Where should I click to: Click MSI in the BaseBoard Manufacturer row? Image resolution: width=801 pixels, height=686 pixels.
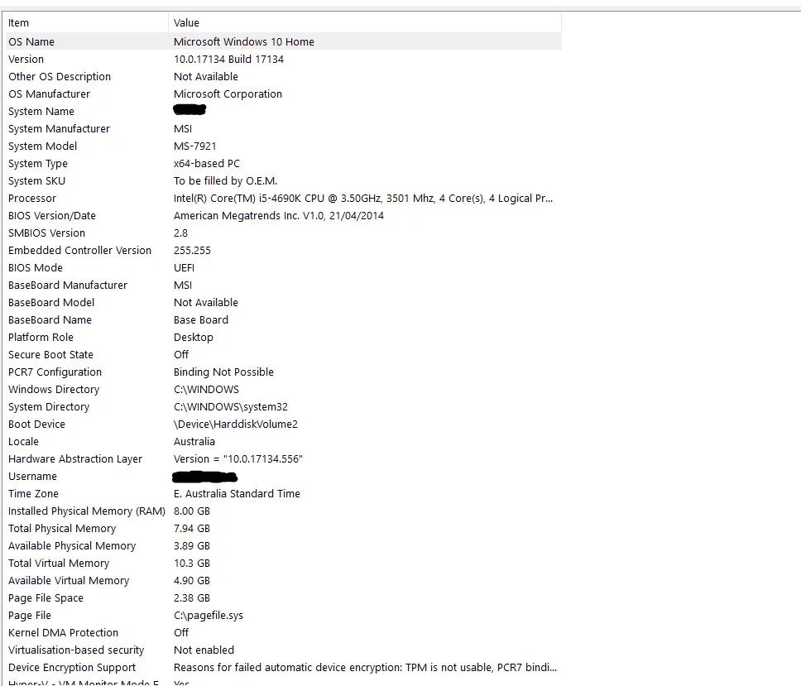[x=183, y=285]
